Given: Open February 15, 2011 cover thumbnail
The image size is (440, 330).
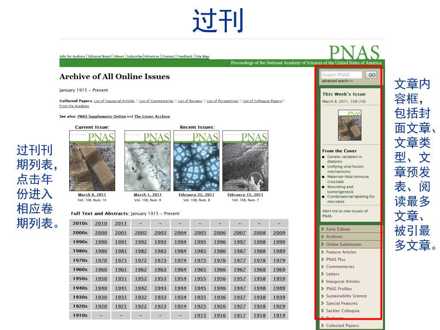Looking at the screenshot, I should pos(245,161).
